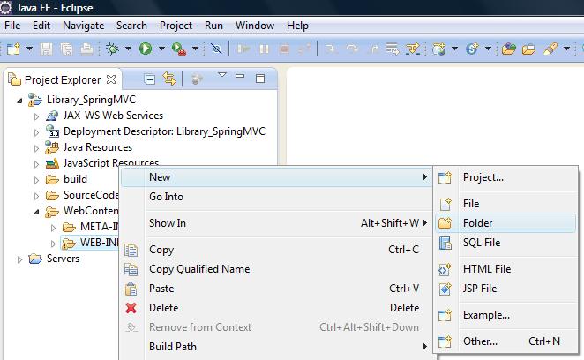The height and width of the screenshot is (360, 584).
Task: Expand the build folder node
Action: point(36,180)
